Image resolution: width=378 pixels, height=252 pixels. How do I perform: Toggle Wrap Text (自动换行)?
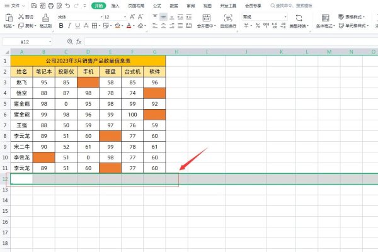click(x=228, y=21)
